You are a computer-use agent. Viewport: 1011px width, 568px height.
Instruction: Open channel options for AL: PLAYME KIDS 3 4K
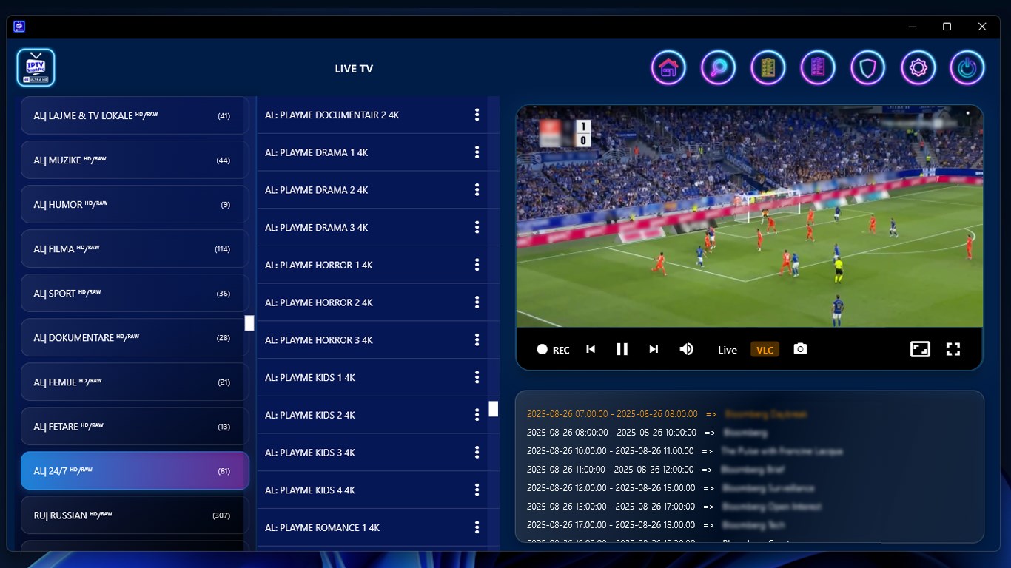click(x=477, y=452)
